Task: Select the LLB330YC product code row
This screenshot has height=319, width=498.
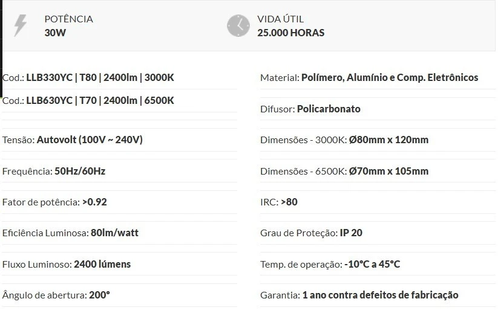Action: (x=88, y=77)
